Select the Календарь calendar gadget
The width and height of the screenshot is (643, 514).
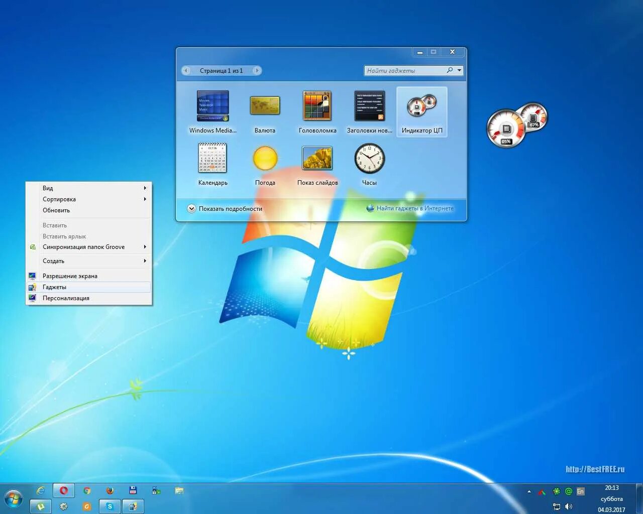pos(212,164)
